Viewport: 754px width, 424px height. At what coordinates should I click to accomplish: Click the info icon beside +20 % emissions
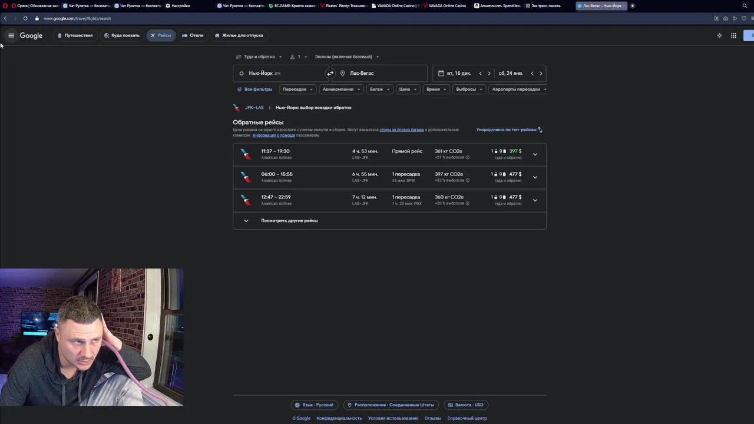coord(468,204)
